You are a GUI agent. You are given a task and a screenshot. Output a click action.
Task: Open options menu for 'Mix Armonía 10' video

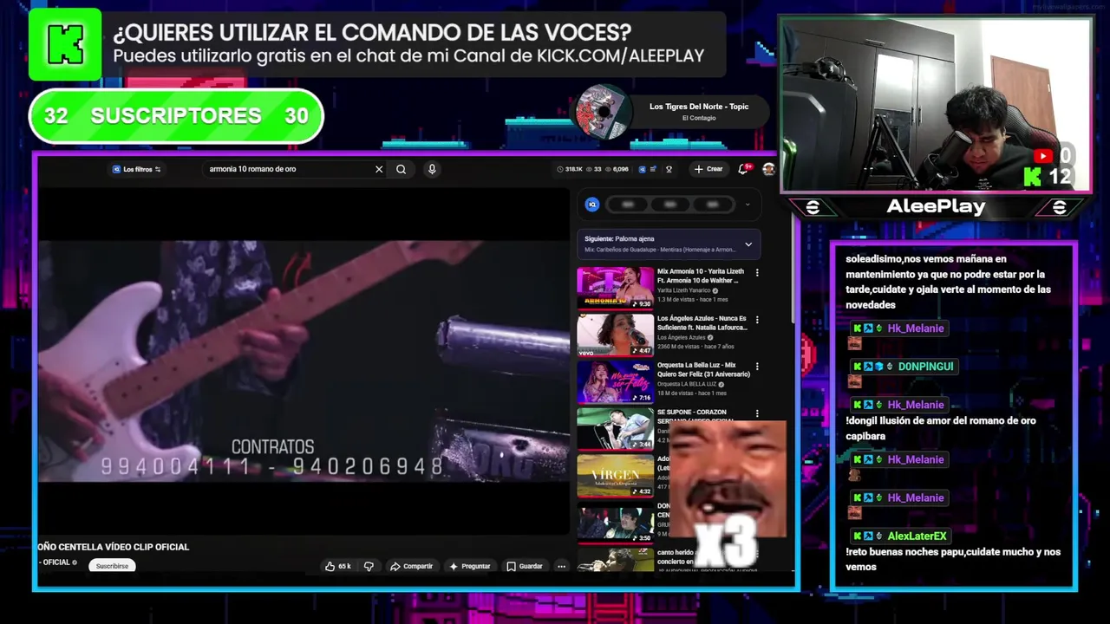[x=757, y=272]
